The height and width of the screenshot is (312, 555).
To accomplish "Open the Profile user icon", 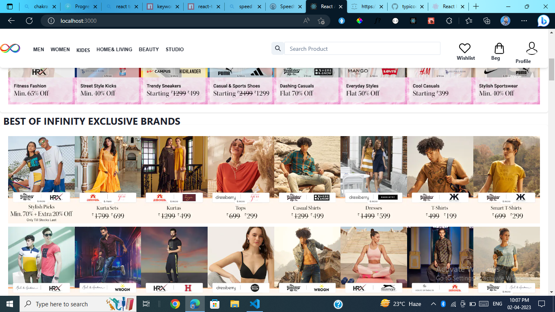I will 531,48.
